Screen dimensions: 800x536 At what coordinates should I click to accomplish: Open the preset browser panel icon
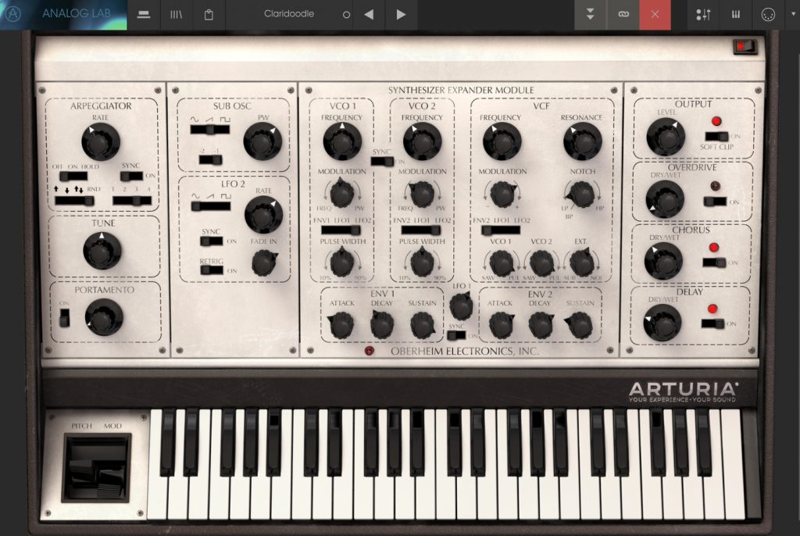[143, 14]
